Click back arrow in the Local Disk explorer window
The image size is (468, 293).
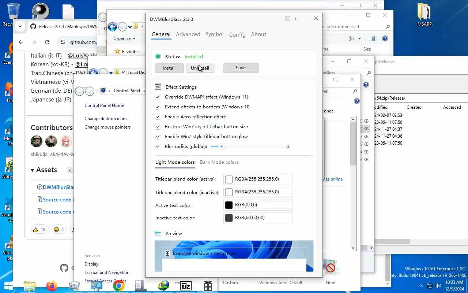coord(93,73)
